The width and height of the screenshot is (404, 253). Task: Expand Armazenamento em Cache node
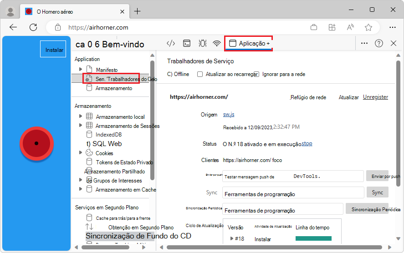tap(80, 189)
